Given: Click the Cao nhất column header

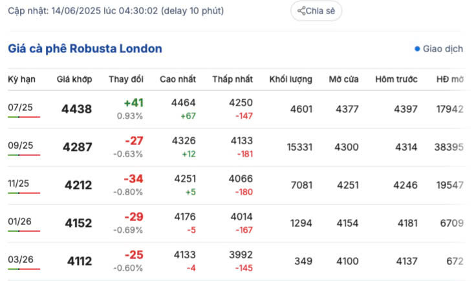Looking at the screenshot, I should point(178,79).
